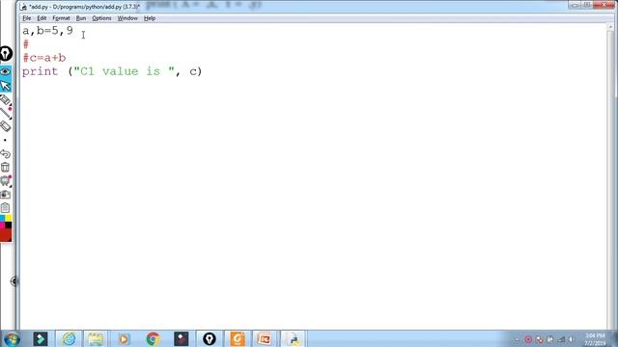Image resolution: width=618 pixels, height=347 pixels.
Task: Select the cursor arrow tool
Action: coord(6,86)
